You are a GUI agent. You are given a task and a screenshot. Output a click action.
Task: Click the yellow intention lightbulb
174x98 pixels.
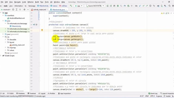pyautogui.click(x=42, y=30)
